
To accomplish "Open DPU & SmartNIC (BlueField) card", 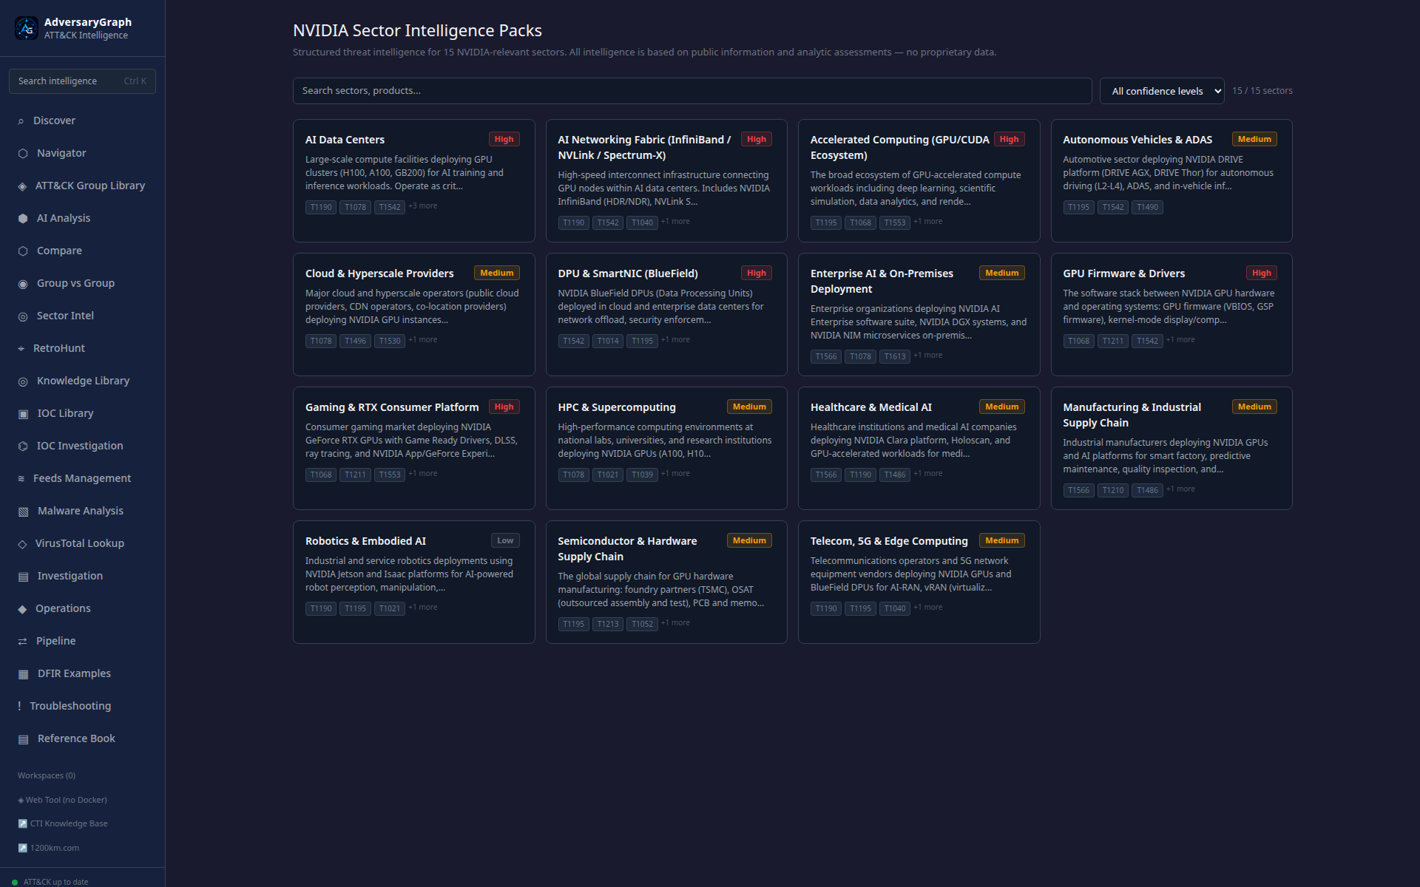I will point(666,314).
